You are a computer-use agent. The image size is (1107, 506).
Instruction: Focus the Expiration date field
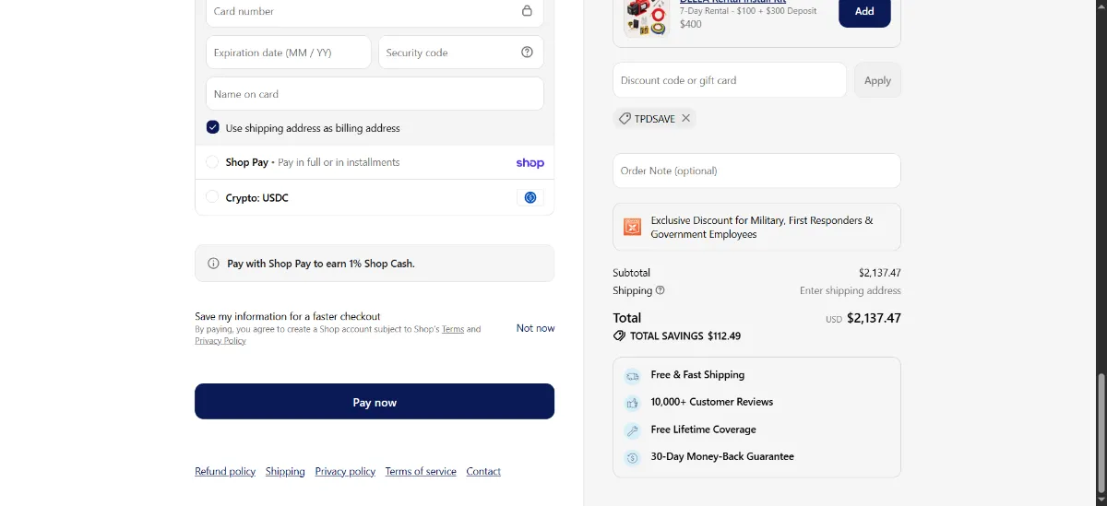click(x=289, y=53)
